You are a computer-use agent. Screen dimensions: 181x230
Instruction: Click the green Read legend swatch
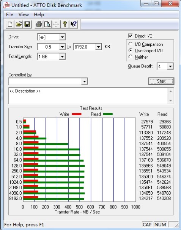(108, 114)
